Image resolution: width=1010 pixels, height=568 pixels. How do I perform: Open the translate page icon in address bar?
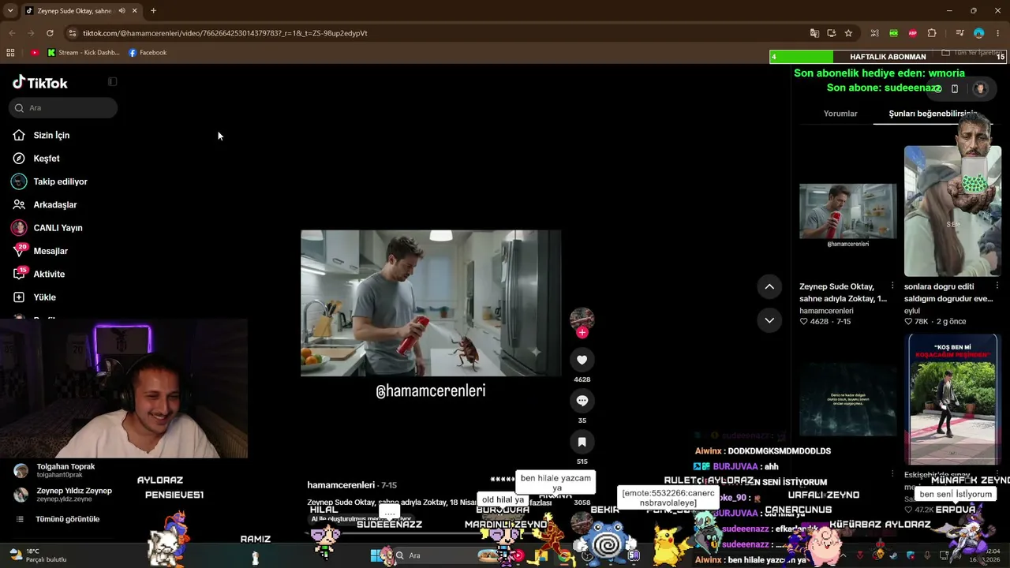(x=814, y=33)
